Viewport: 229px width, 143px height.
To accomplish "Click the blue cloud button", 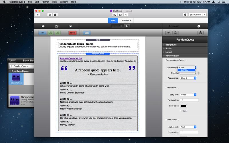I will tap(87, 33).
